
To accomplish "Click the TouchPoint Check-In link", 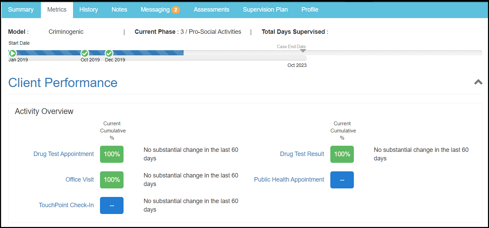I will click(x=66, y=205).
